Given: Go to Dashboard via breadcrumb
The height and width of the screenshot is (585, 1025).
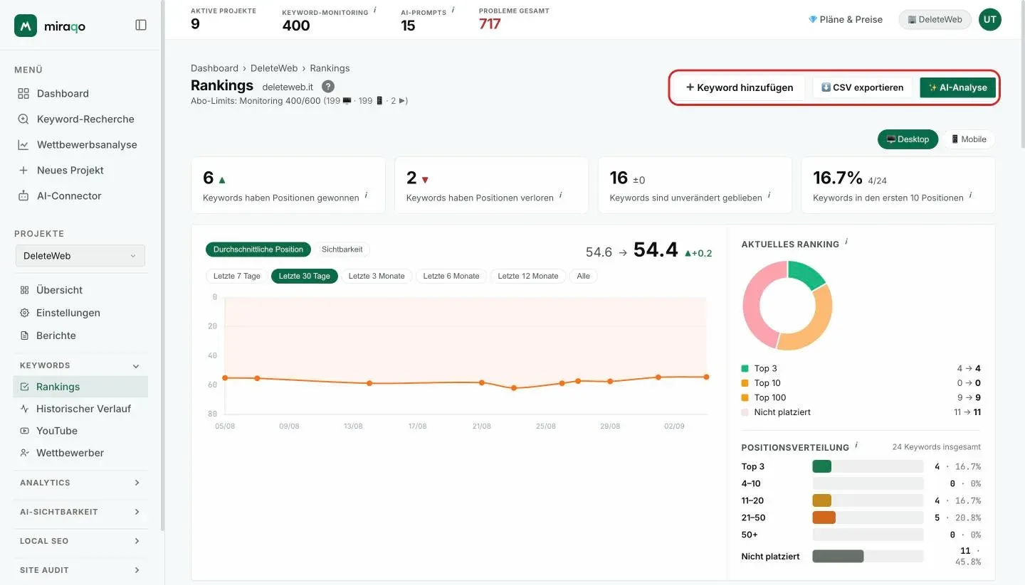Looking at the screenshot, I should click(214, 68).
